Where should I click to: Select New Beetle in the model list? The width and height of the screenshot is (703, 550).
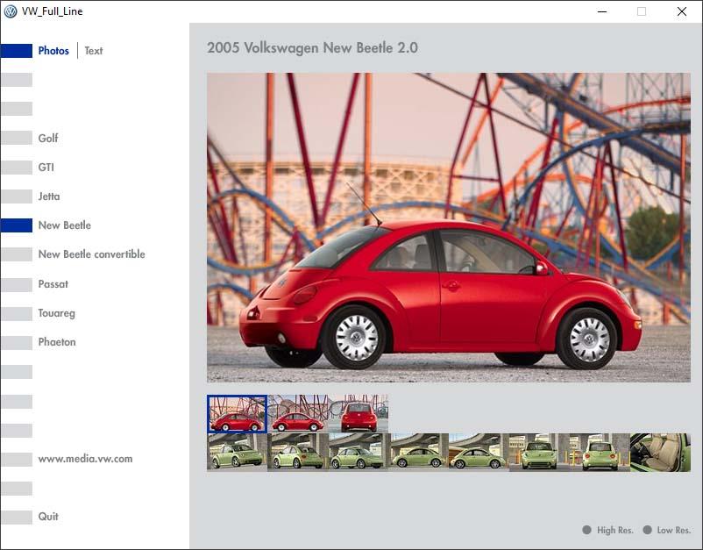pyautogui.click(x=65, y=225)
